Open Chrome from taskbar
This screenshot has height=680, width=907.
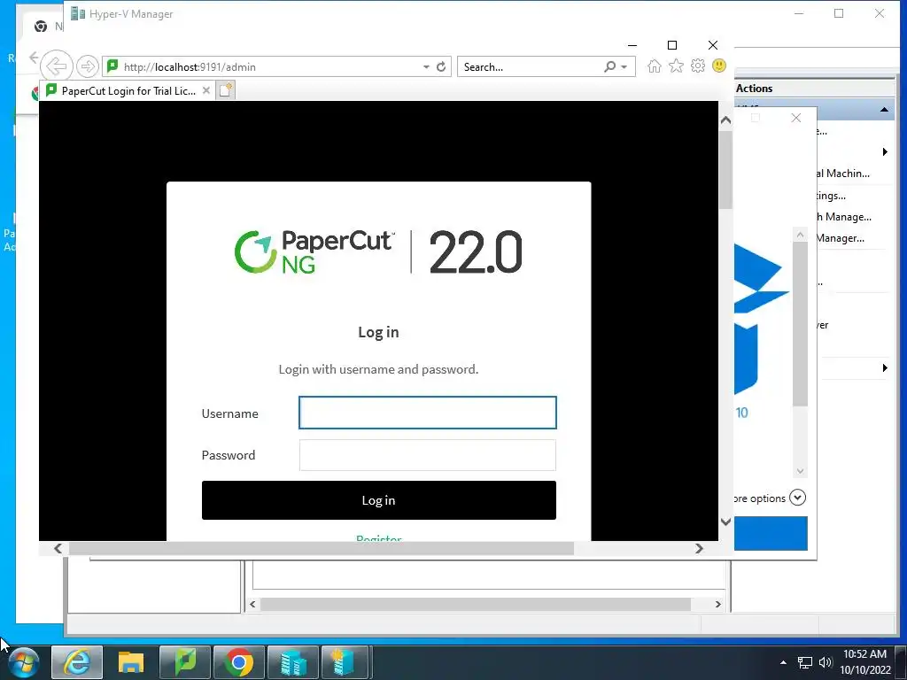pyautogui.click(x=238, y=662)
